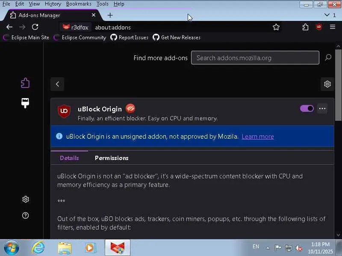Open the Help menu

point(119,4)
